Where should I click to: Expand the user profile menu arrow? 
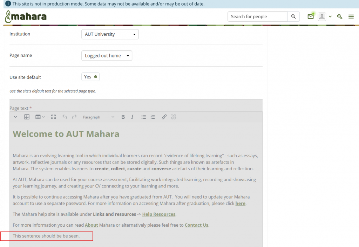(x=330, y=17)
